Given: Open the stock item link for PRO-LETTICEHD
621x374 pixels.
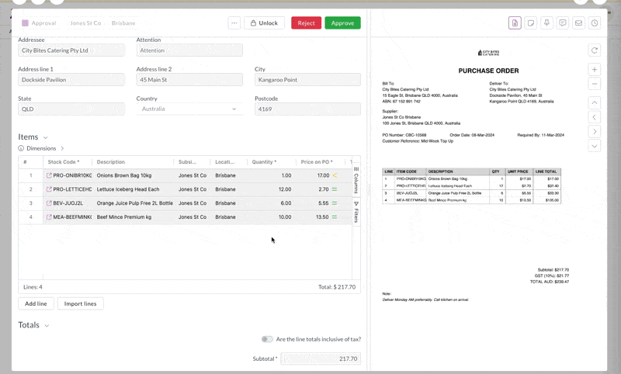Looking at the screenshot, I should 49,189.
